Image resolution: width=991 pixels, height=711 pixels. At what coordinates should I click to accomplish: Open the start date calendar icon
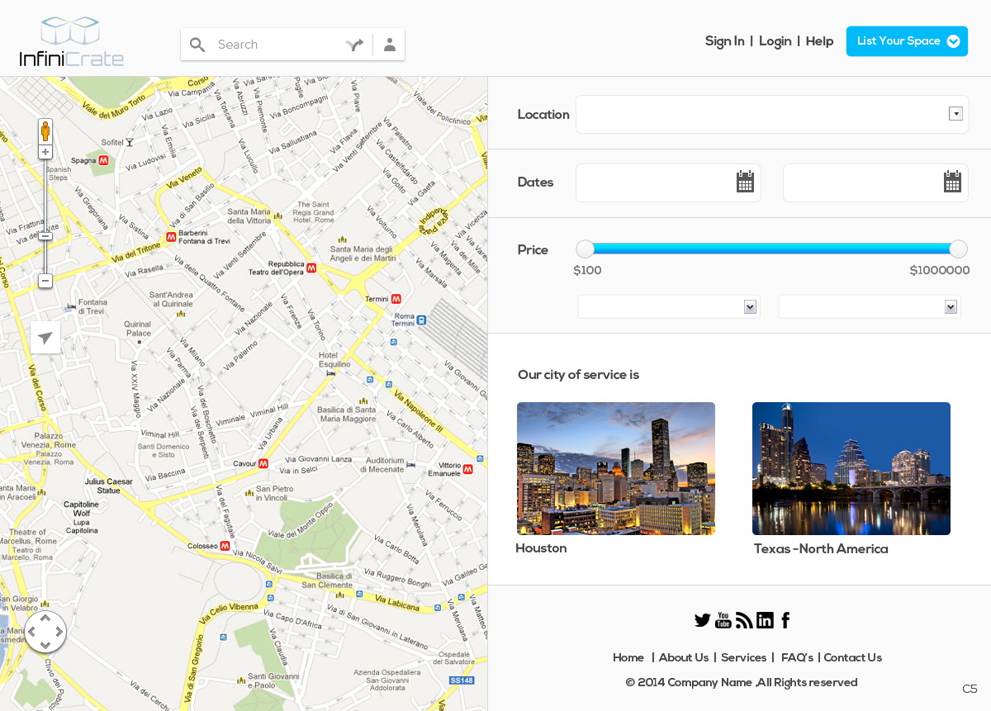point(746,182)
